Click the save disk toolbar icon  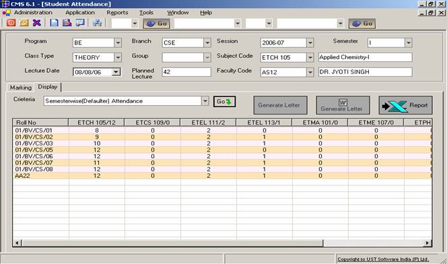67,23
